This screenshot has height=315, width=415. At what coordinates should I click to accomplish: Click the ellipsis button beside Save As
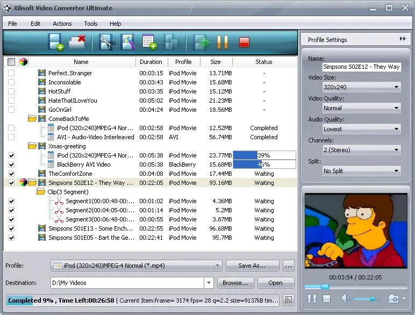[289, 266]
